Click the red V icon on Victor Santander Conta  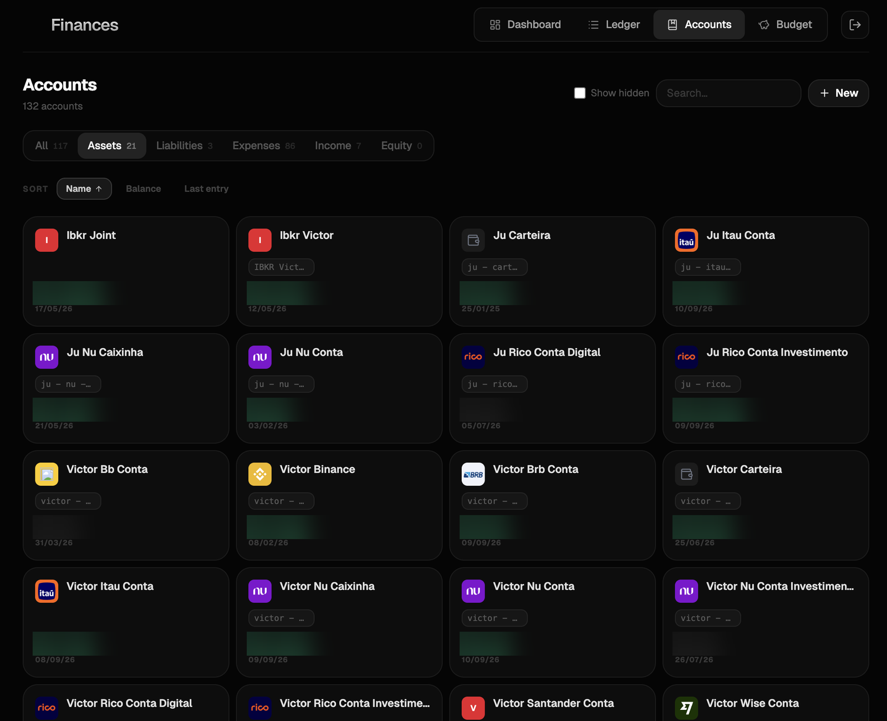pyautogui.click(x=473, y=708)
